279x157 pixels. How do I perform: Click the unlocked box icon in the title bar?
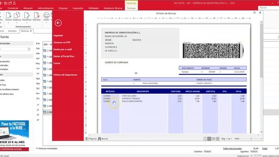10,3
